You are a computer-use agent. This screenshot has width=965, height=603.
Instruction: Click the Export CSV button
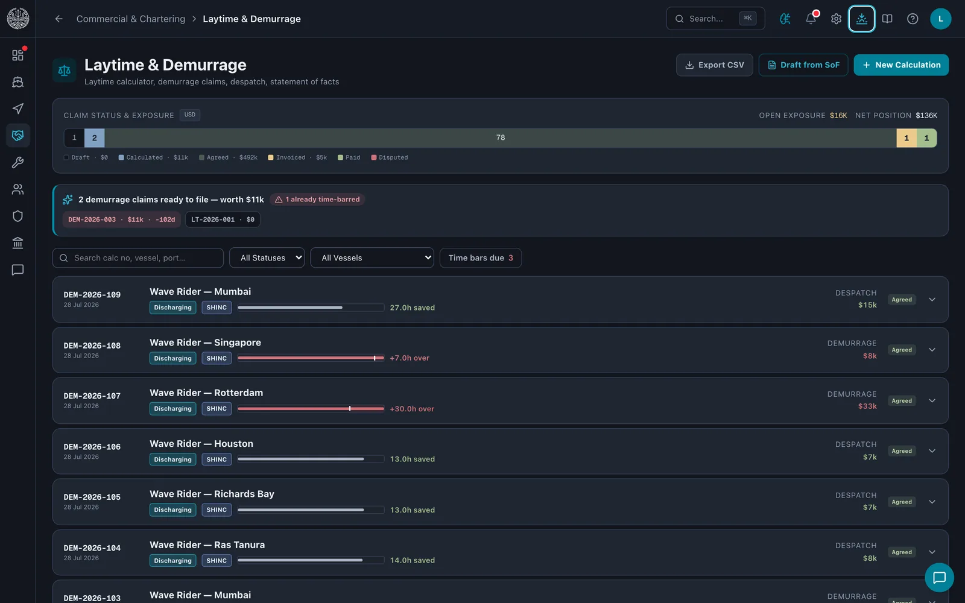click(714, 65)
